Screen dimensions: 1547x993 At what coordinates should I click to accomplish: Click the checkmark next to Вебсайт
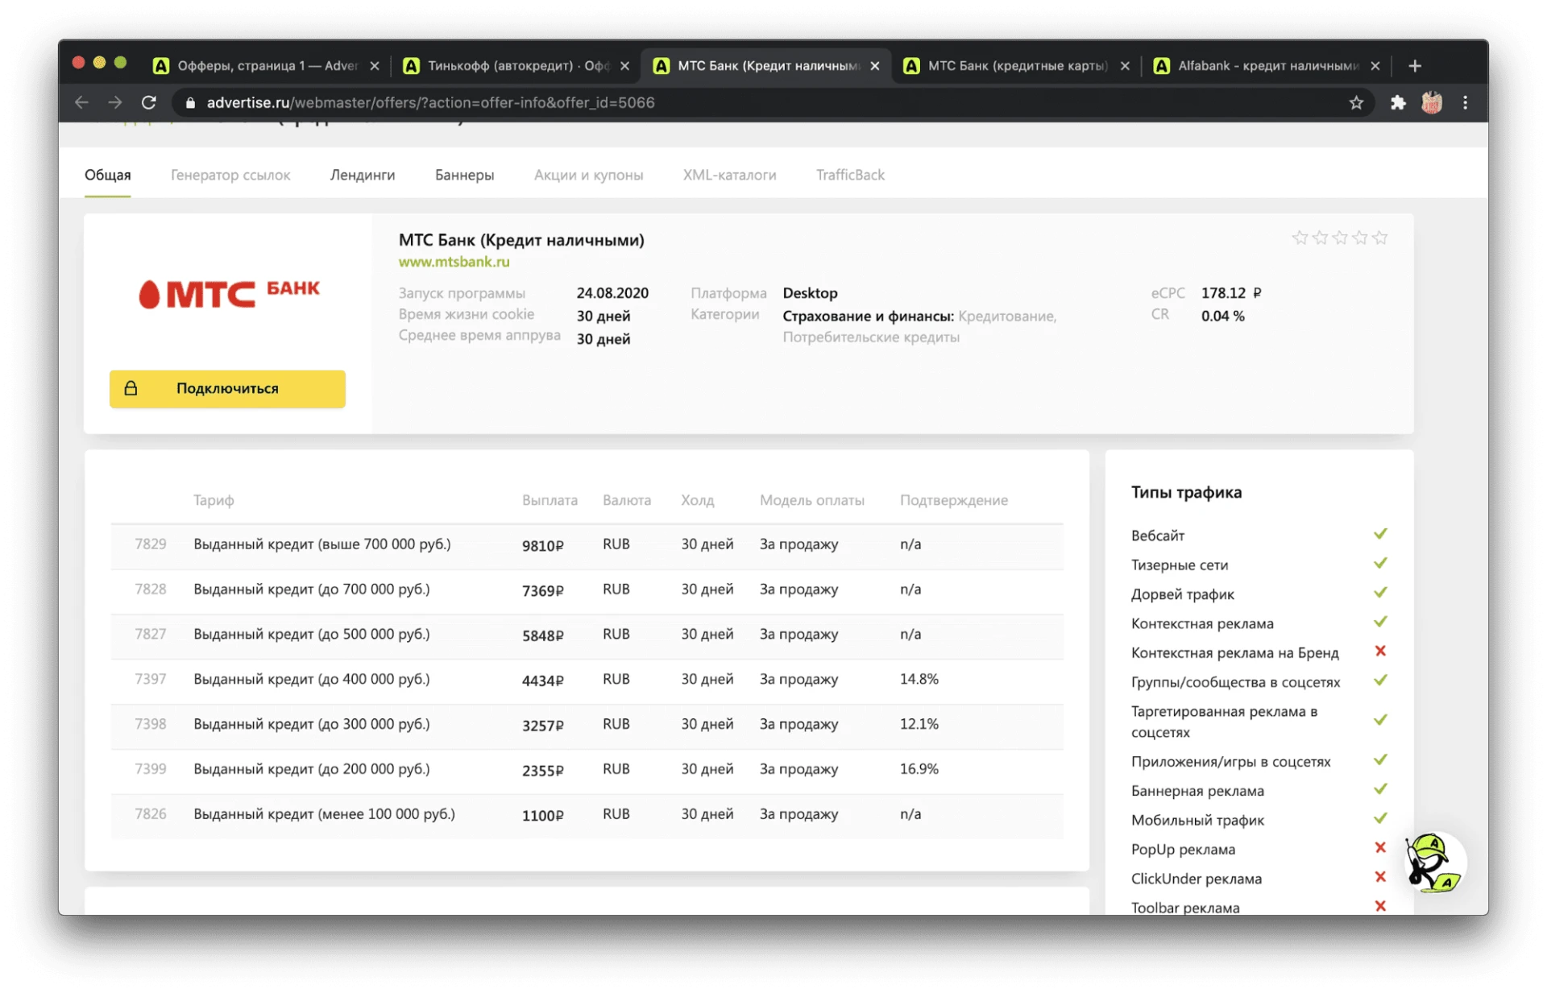point(1380,534)
